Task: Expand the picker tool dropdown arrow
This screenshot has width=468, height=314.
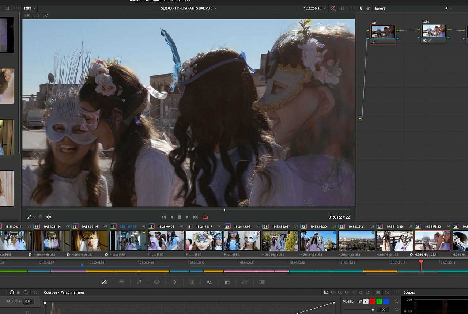Action: coord(34,217)
